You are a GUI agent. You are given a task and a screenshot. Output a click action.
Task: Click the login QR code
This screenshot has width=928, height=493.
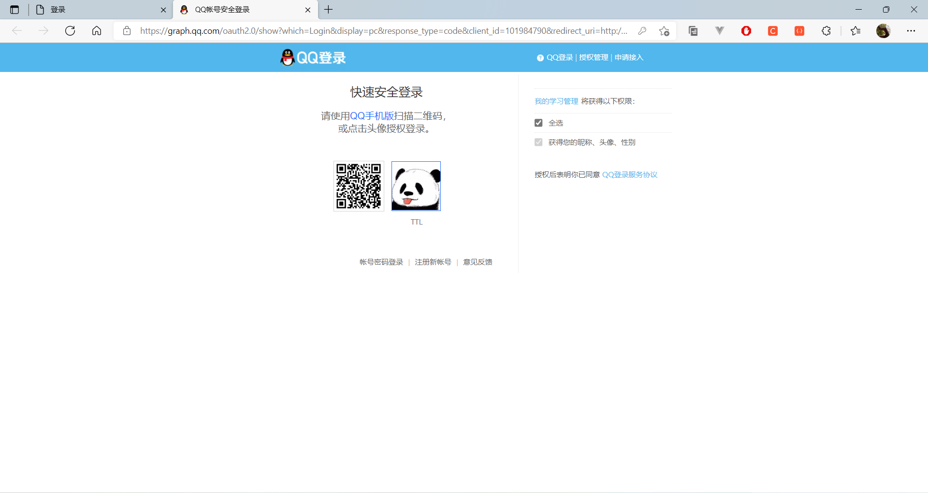click(359, 186)
